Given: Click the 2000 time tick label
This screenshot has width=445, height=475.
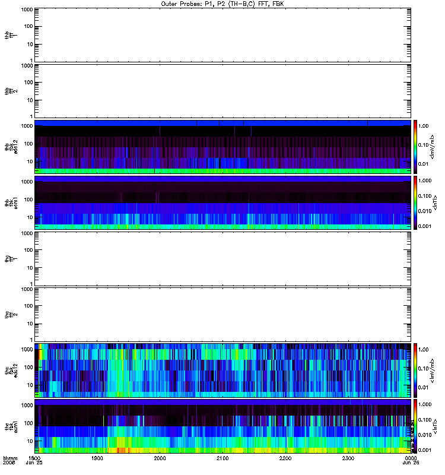Looking at the screenshot, I should point(160,458).
